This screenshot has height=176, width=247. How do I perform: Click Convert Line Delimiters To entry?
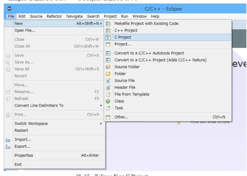point(54,106)
